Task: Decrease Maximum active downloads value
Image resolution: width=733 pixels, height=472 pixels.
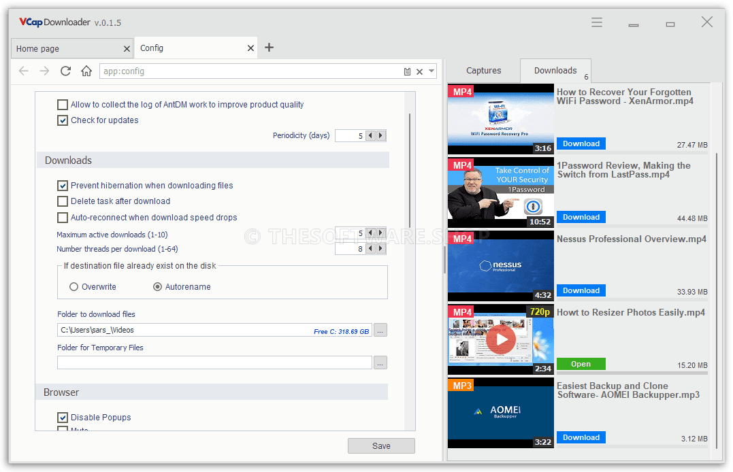Action: (371, 233)
